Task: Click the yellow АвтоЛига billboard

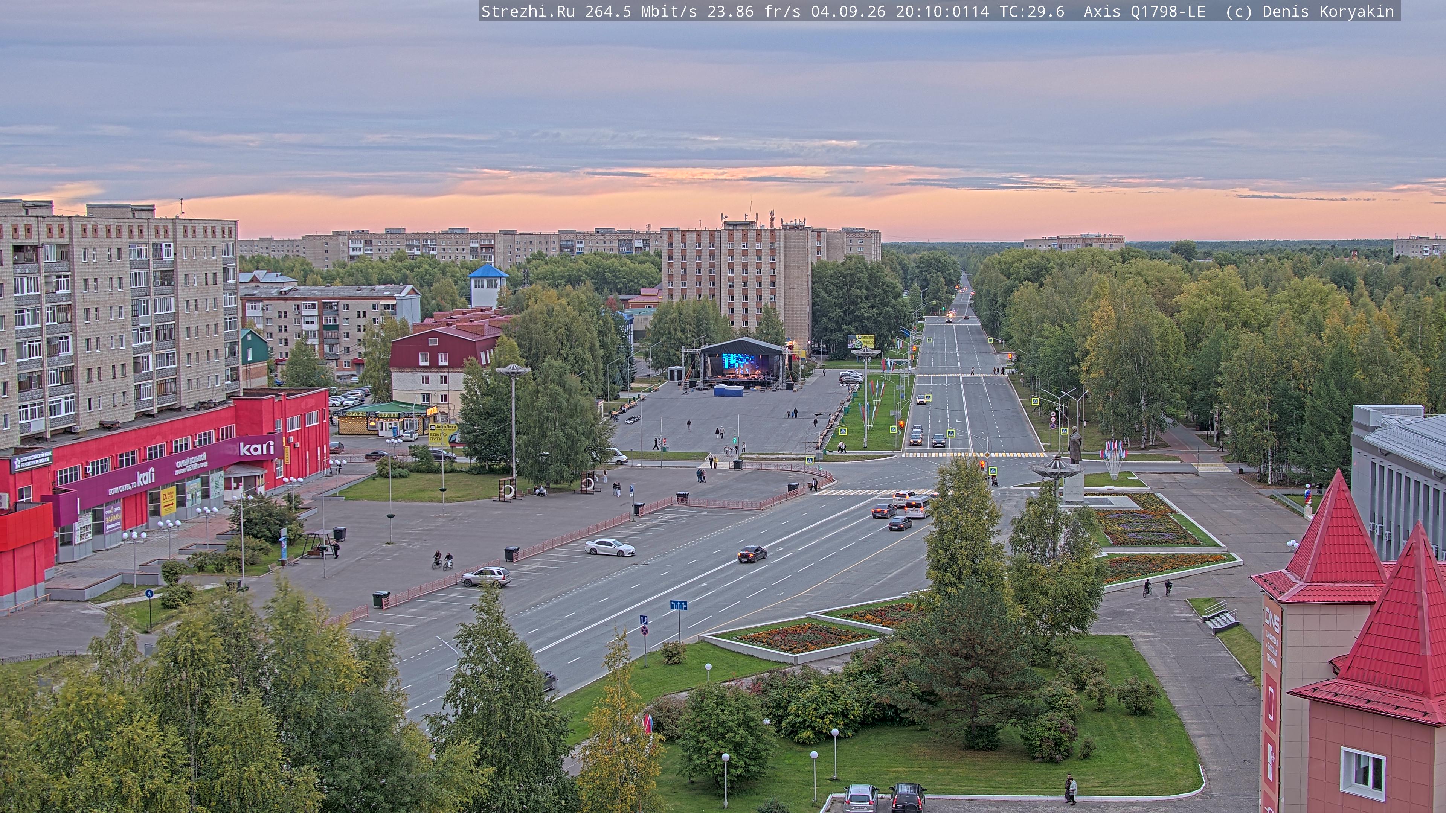Action: pyautogui.click(x=442, y=435)
